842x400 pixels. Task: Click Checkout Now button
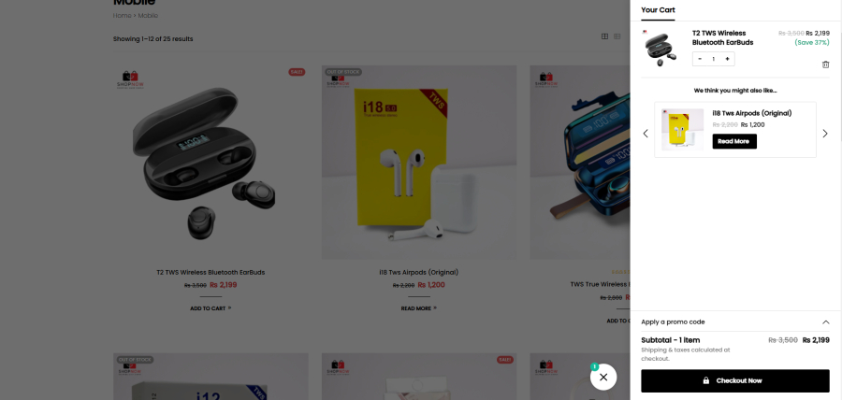[x=735, y=380]
